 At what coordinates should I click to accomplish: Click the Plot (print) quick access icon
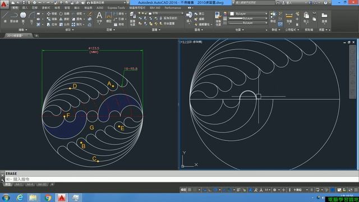(x=34, y=2)
